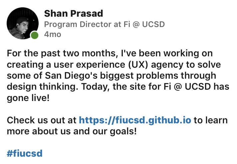Click the Program Director at Fi @ UCSD headline
This screenshot has width=237, height=164.
coord(104,24)
